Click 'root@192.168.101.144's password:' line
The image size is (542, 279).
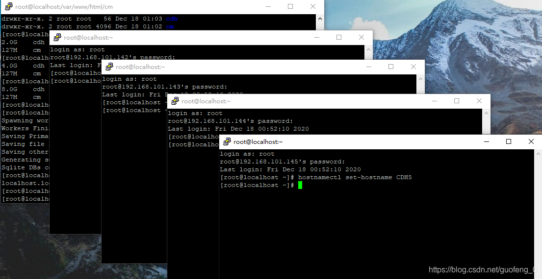pos(231,121)
